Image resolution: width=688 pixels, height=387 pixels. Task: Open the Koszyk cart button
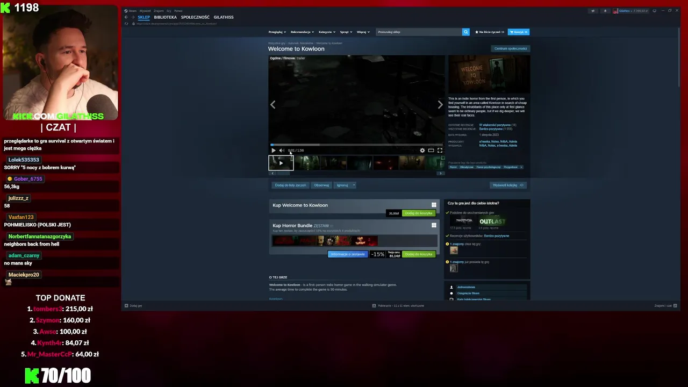point(519,32)
